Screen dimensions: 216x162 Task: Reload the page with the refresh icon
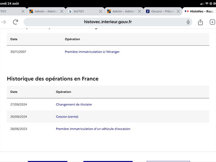(x=15, y=22)
